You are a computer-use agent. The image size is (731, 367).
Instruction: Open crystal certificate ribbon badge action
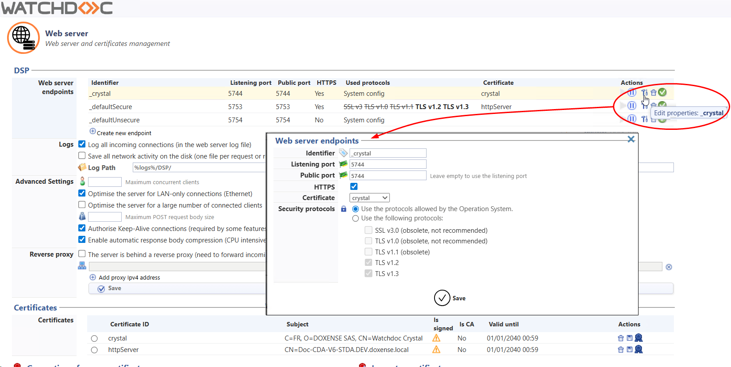(x=639, y=338)
